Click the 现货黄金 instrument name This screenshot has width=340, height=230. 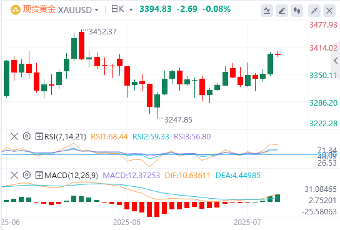[x=39, y=9]
